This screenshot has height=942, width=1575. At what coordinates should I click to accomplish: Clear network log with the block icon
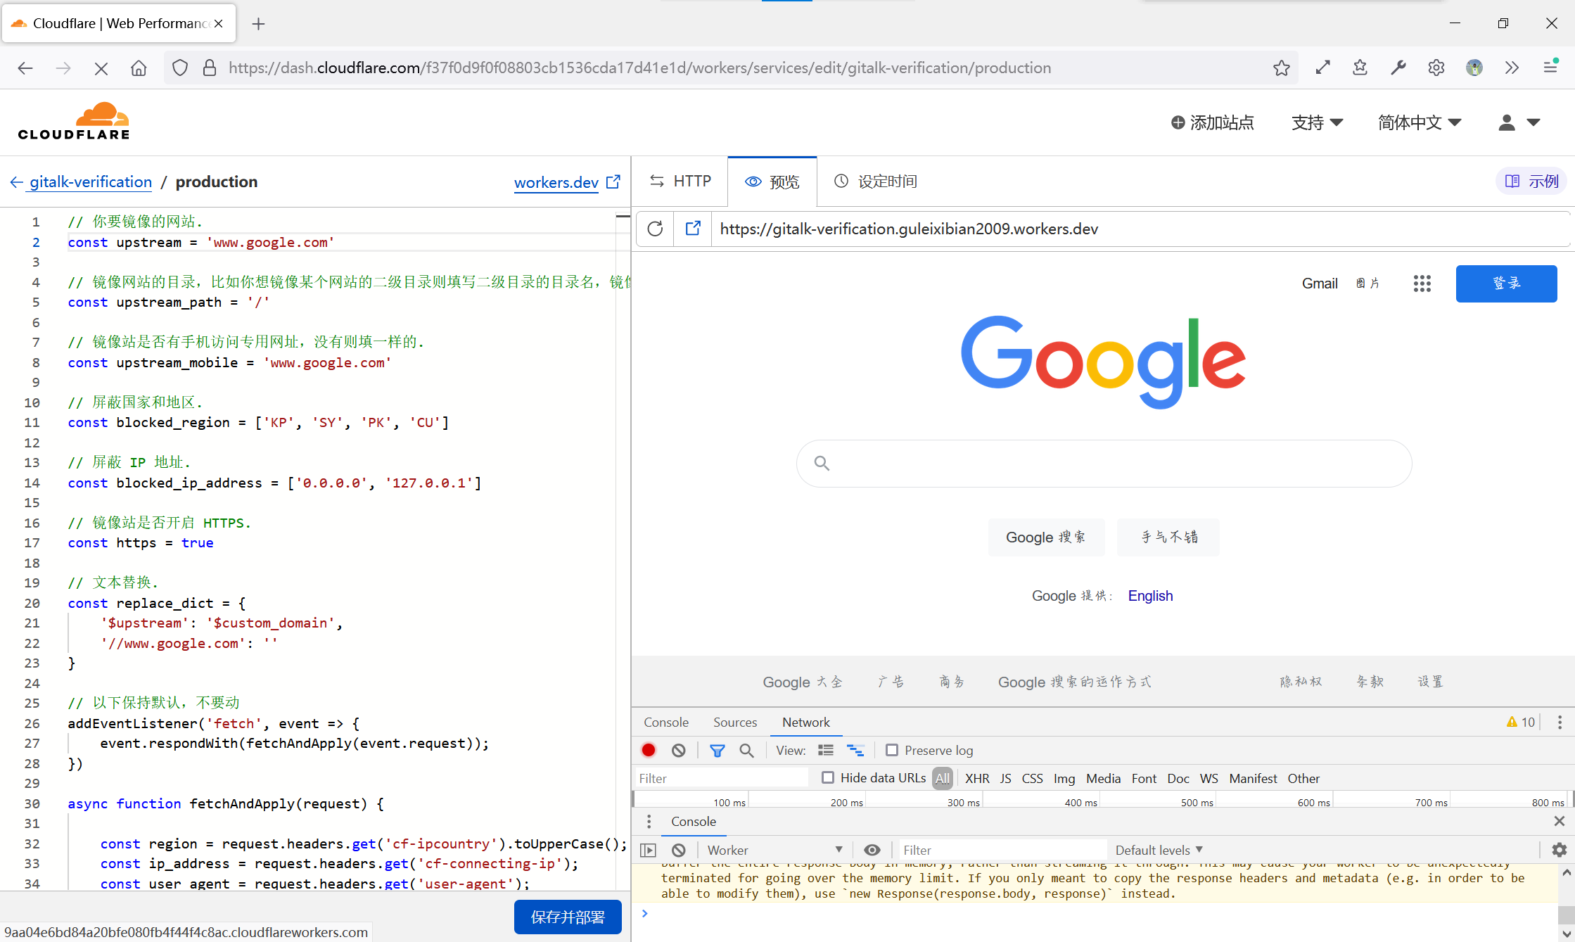click(678, 750)
